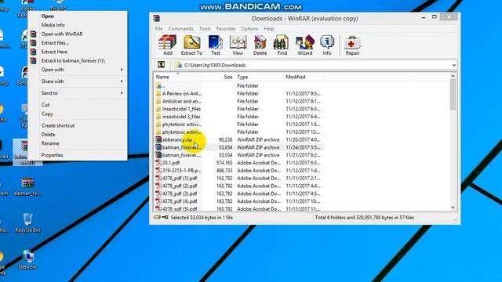Open the Wizard toolbar icon

pos(304,45)
